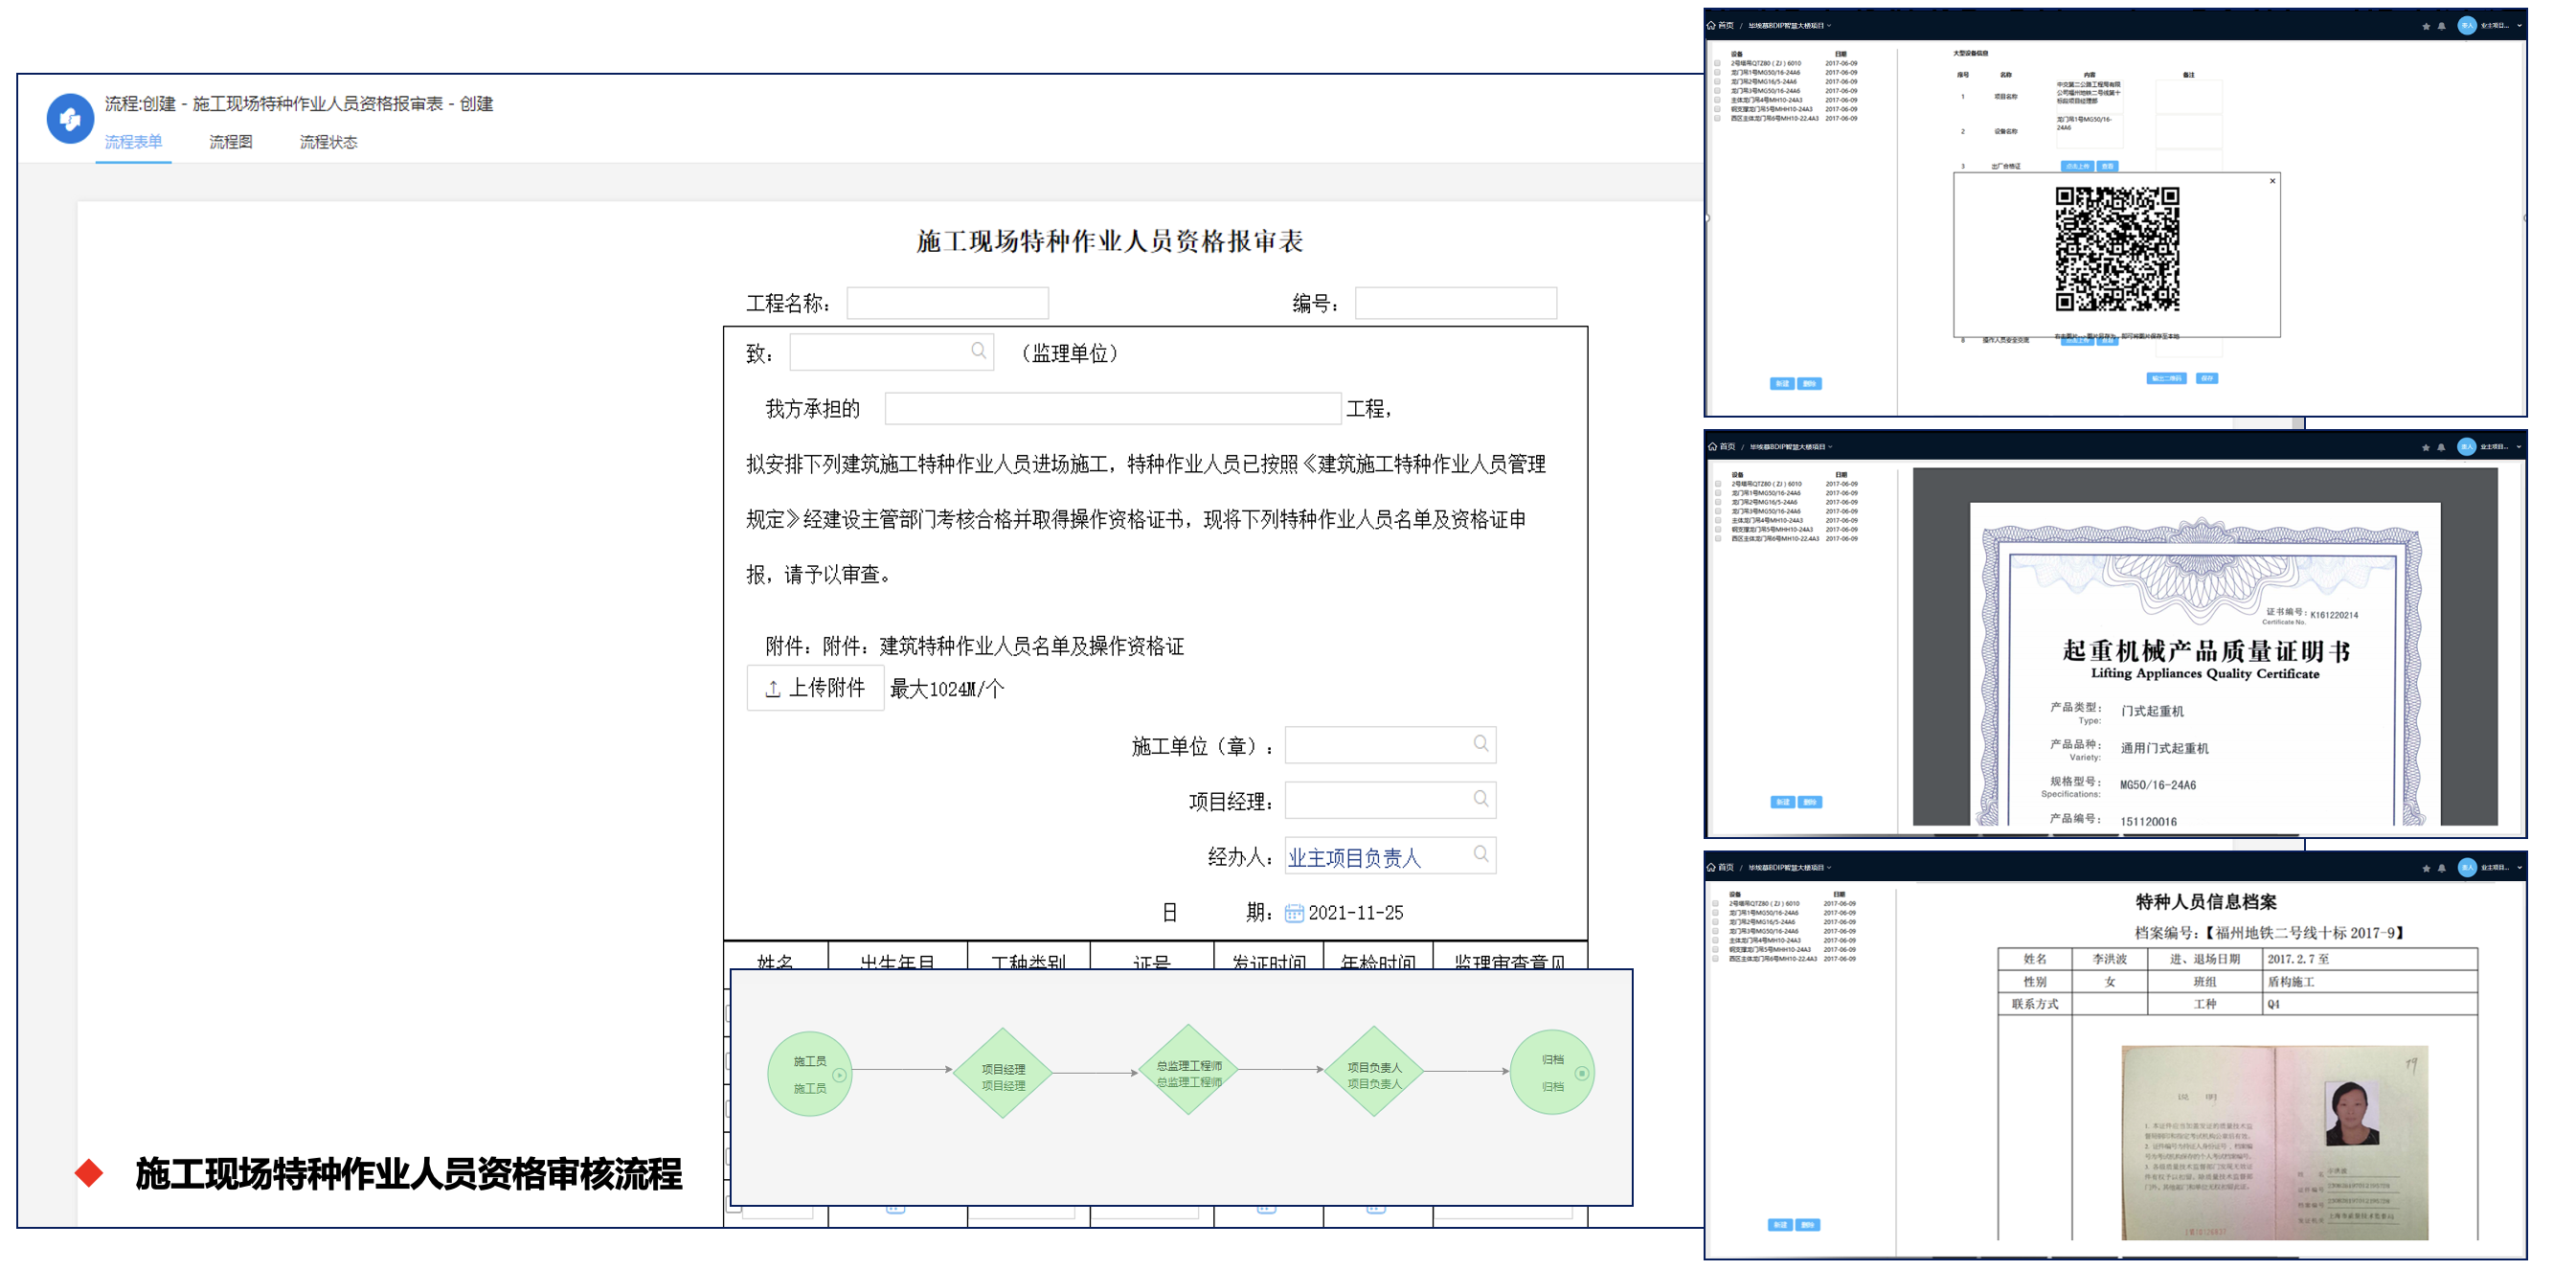The width and height of the screenshot is (2576, 1270).
Task: Click search icon in 经办人 field
Action: coord(1480,854)
